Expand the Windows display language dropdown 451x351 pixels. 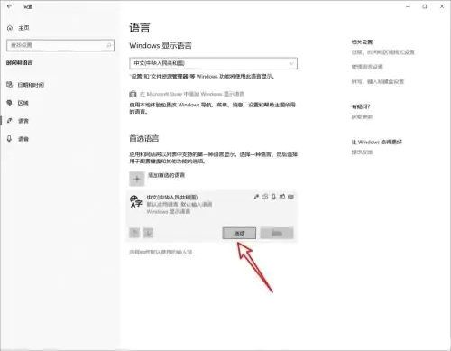[213, 63]
